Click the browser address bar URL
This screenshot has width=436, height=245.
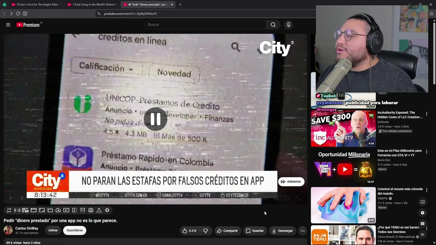click(x=130, y=14)
